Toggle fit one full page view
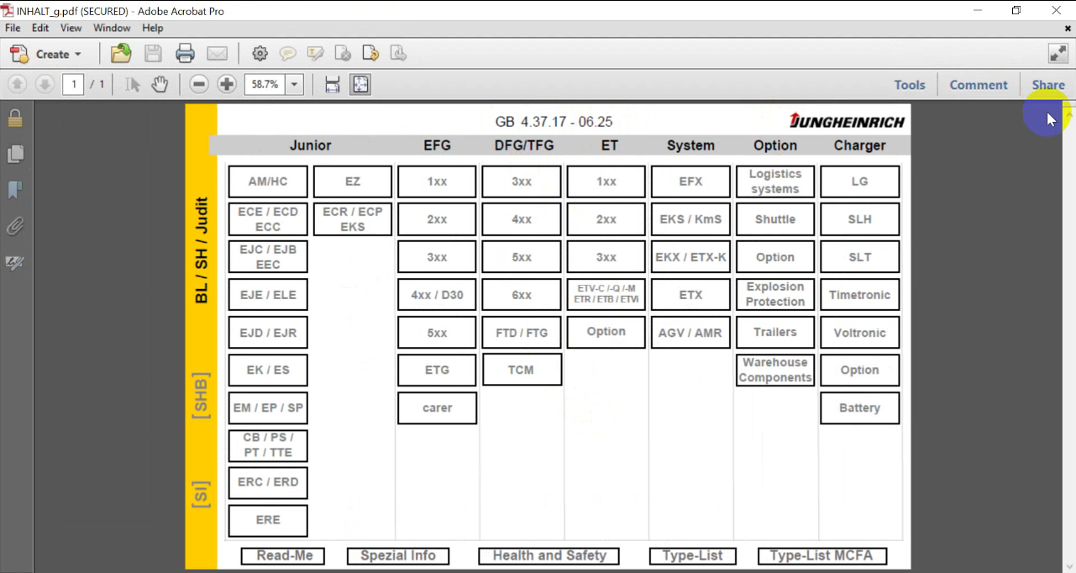Screen dimensions: 1076x573 tap(360, 84)
